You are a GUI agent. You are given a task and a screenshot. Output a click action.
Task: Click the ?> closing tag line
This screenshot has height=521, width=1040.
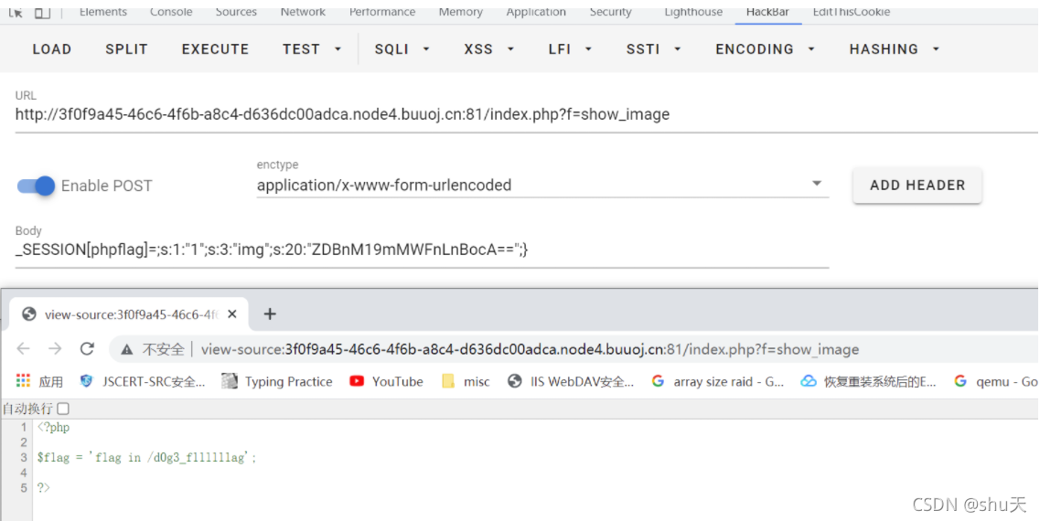coord(44,488)
